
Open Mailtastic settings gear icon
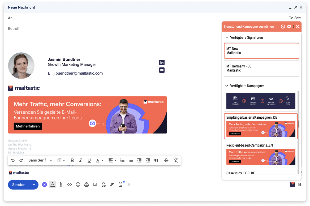point(289,27)
